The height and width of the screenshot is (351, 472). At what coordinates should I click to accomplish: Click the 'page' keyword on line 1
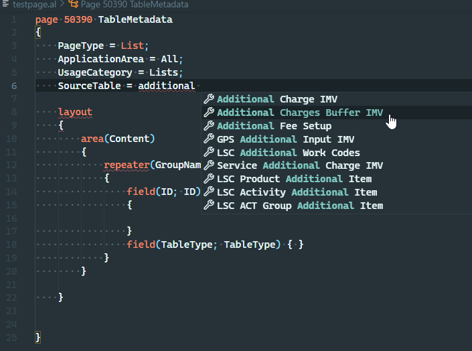coord(47,19)
